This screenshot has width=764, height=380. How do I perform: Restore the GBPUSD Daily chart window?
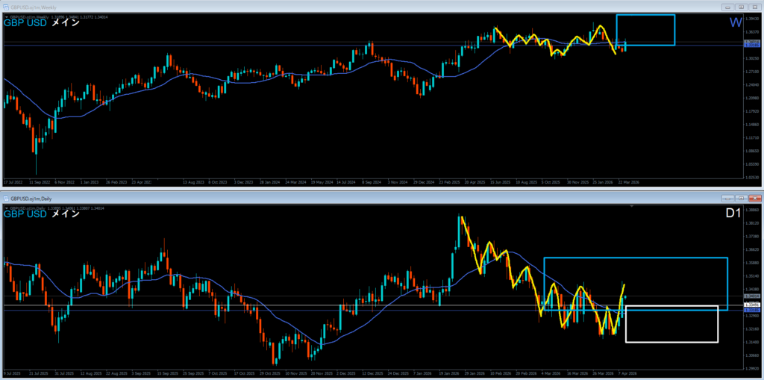pyautogui.click(x=742, y=198)
